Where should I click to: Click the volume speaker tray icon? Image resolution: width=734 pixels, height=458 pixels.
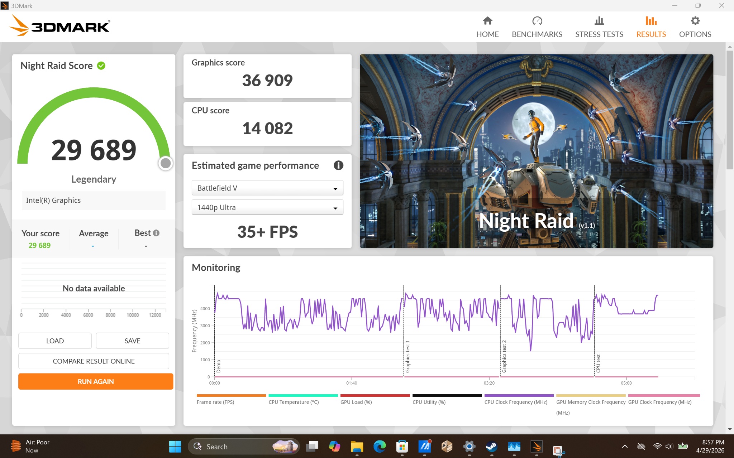[x=668, y=446]
